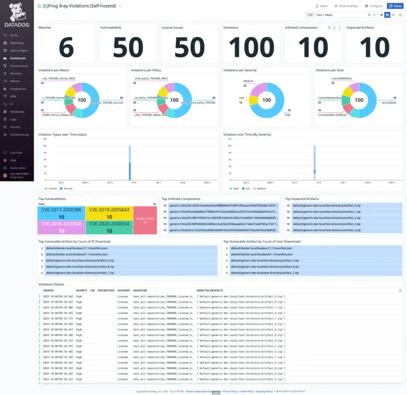Select the yellow CVE-2019-2005843 tile
The height and width of the screenshot is (395, 407).
[x=109, y=213]
